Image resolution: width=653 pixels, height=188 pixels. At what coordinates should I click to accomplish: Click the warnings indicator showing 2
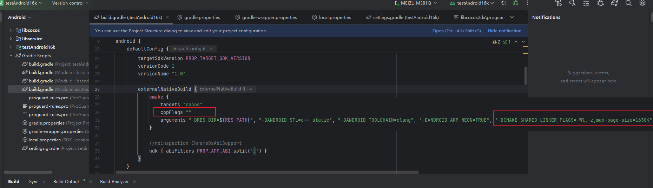496,42
